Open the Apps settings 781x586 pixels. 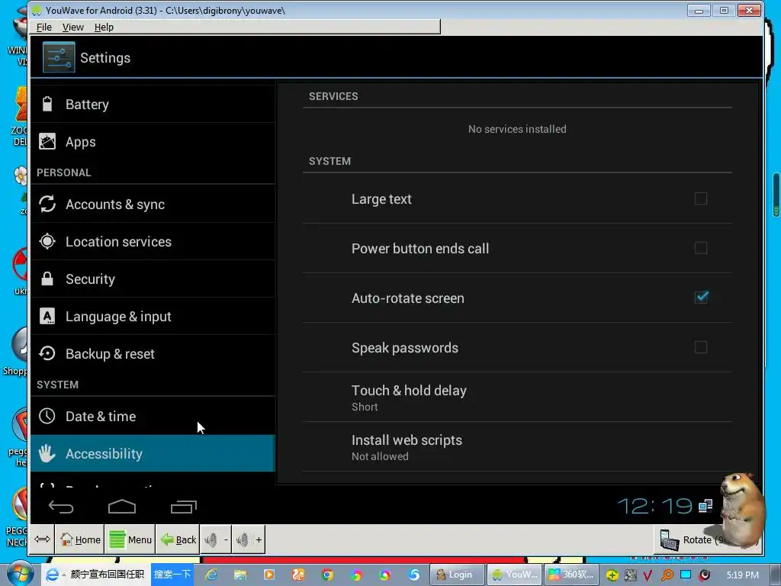pos(153,142)
